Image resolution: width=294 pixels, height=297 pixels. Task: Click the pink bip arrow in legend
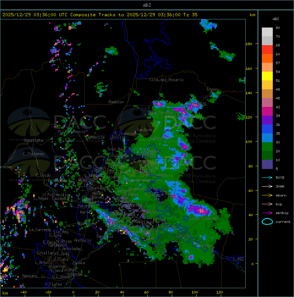pos(267,204)
